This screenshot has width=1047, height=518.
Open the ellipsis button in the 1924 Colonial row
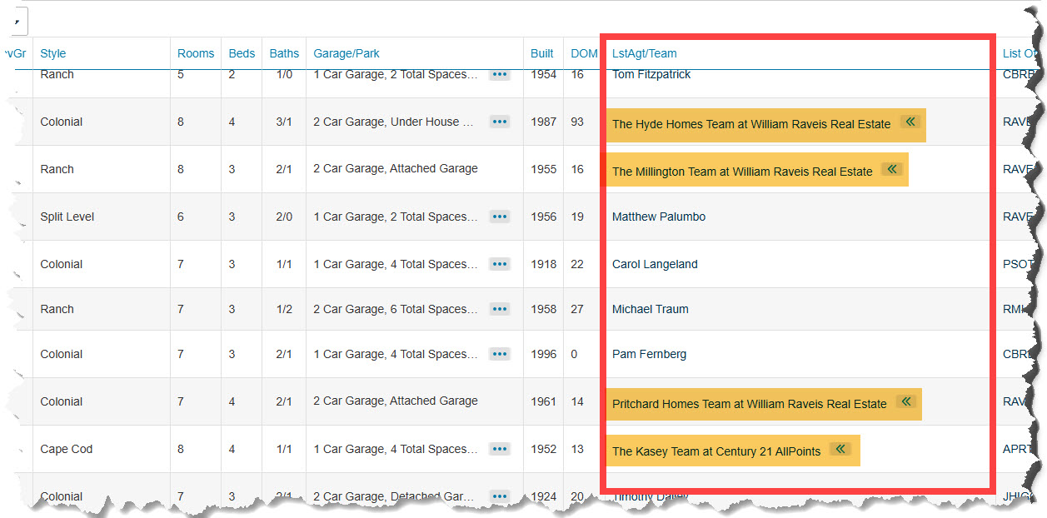499,496
